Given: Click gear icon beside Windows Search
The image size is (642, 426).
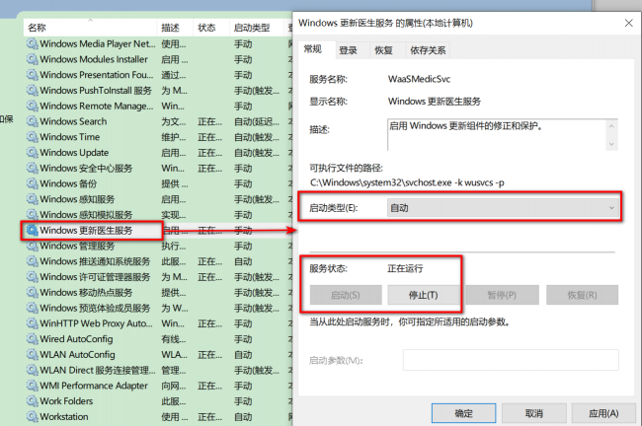Looking at the screenshot, I should click(x=33, y=121).
